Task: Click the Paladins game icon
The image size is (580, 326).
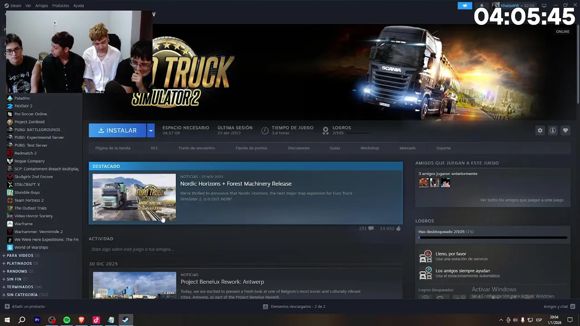Action: [x=10, y=98]
